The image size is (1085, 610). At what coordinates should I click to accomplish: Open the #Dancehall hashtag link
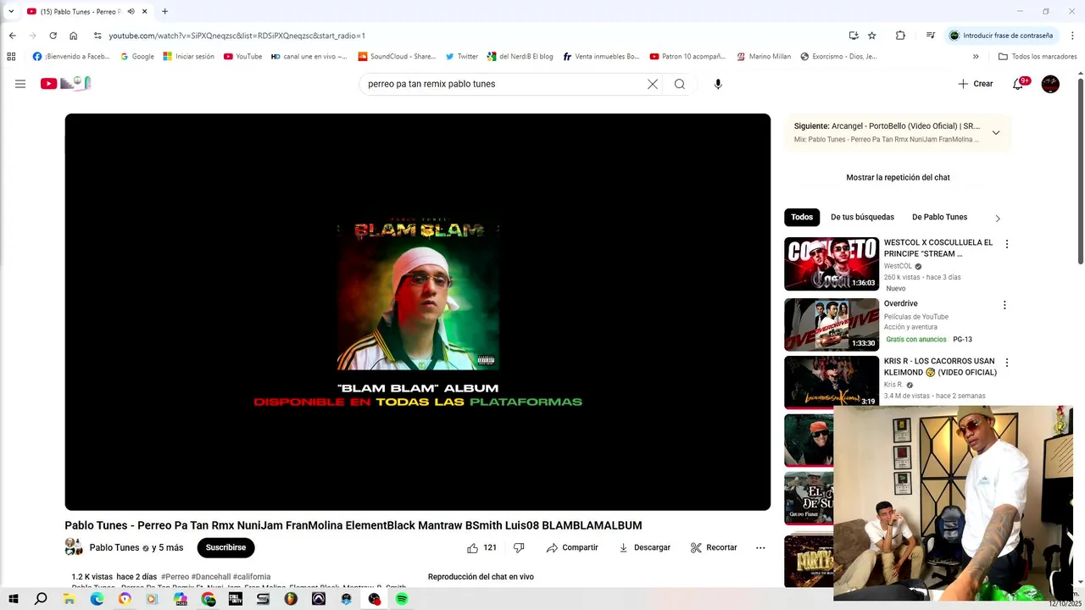coord(210,577)
